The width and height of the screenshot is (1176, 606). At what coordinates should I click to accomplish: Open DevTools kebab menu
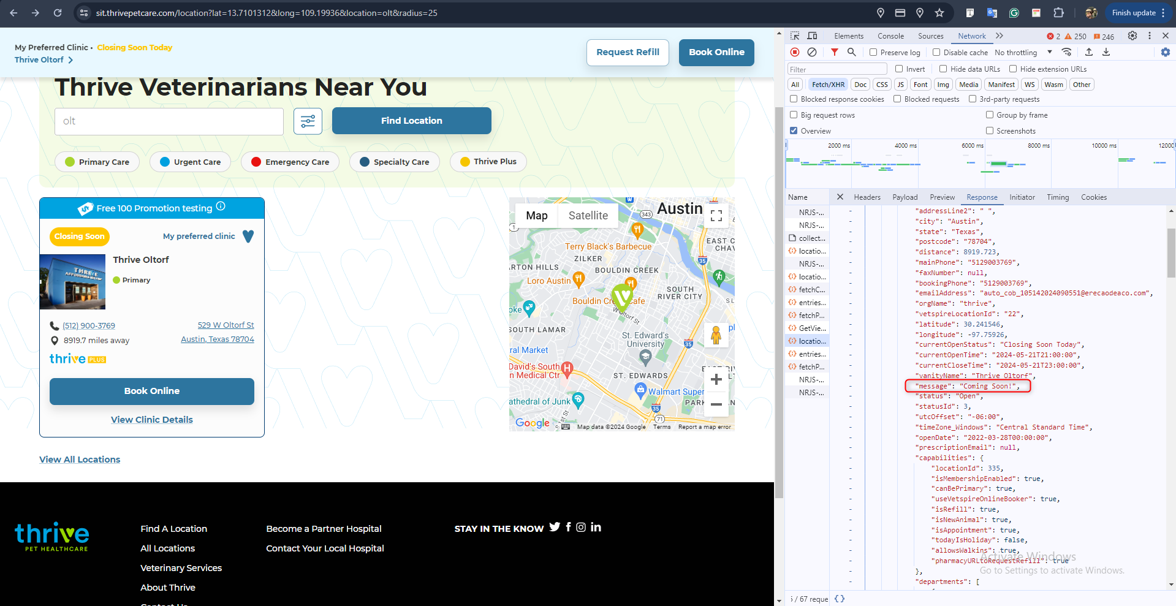click(x=1150, y=36)
